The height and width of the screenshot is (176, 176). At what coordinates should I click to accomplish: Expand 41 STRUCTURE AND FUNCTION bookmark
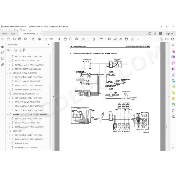coord(10,57)
